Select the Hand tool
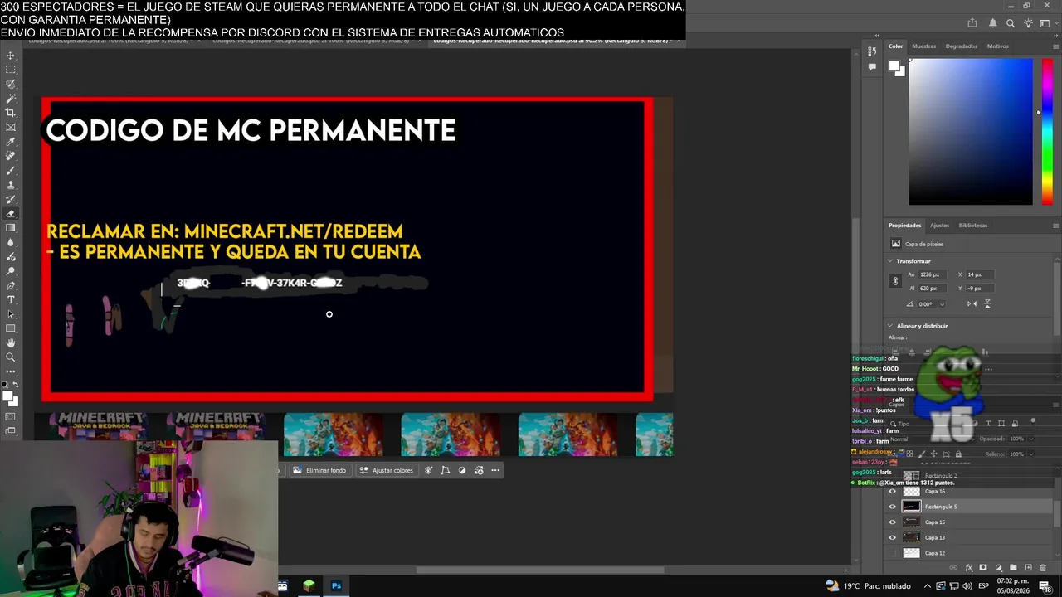The height and width of the screenshot is (597, 1062). pyautogui.click(x=11, y=342)
